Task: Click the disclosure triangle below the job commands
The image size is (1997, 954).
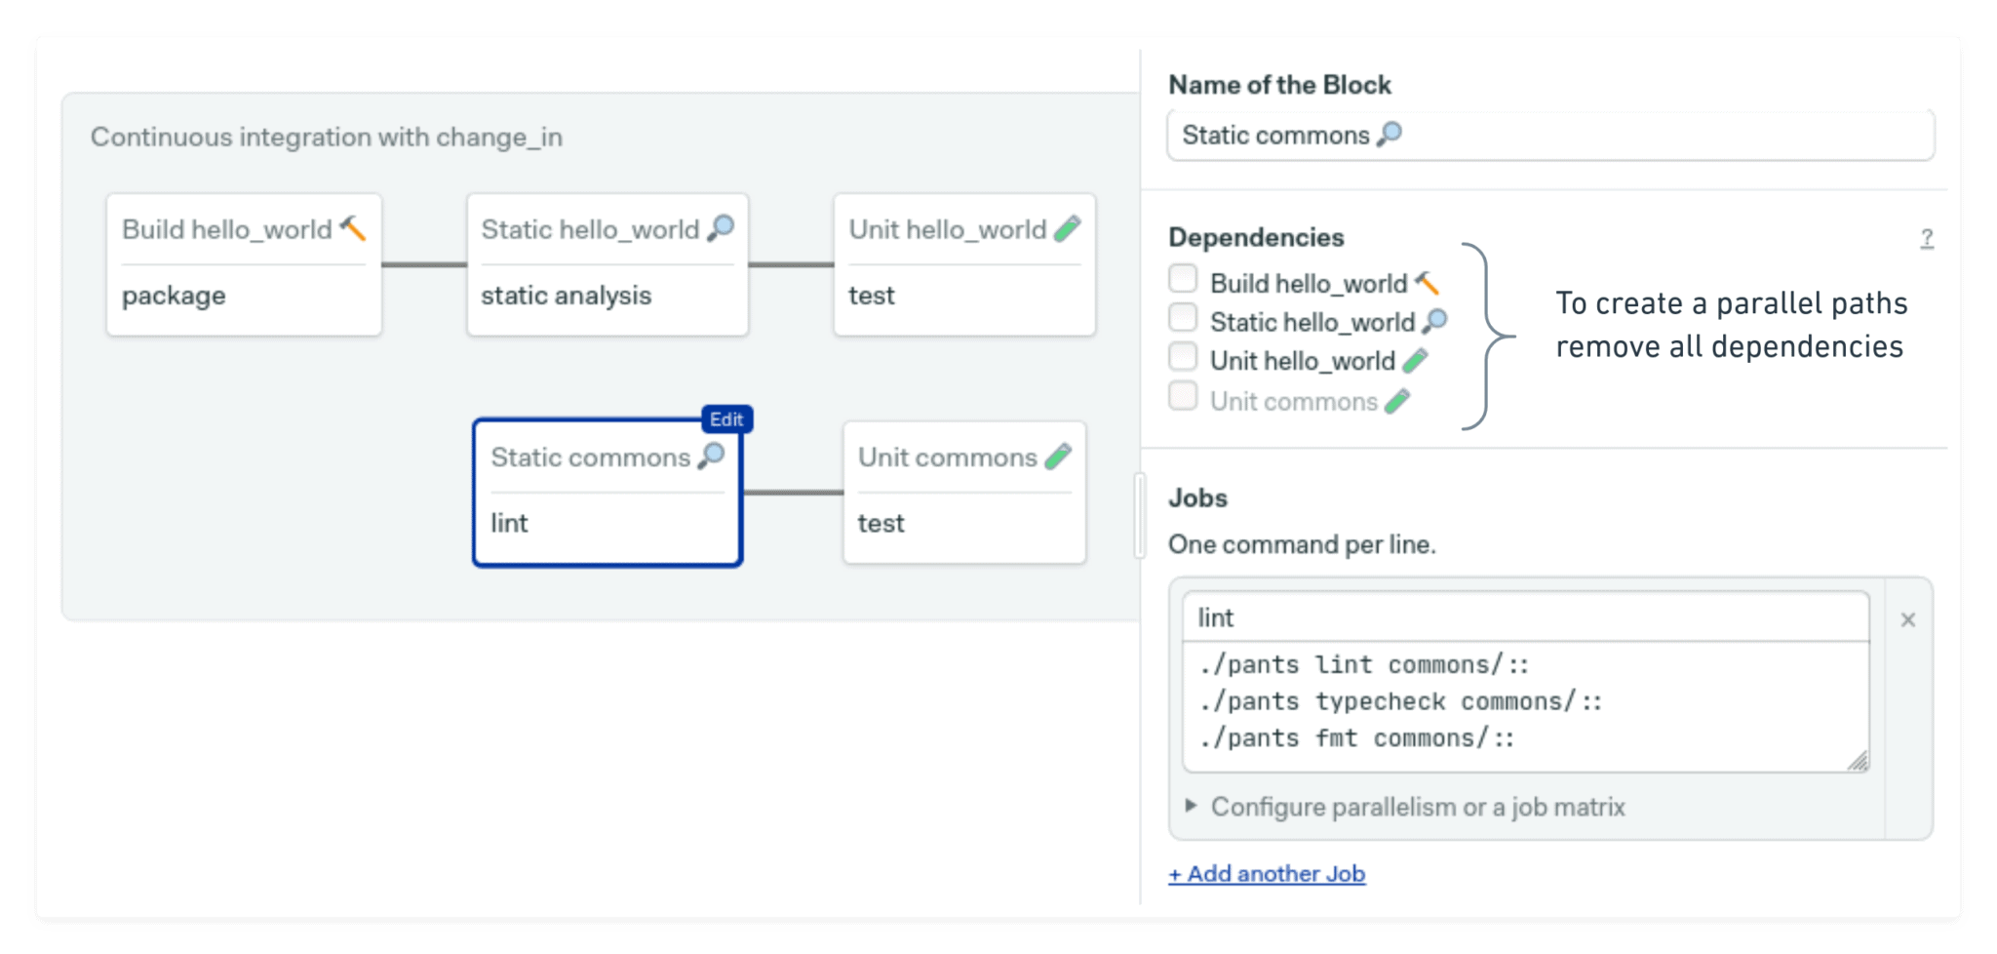Action: [x=1190, y=806]
